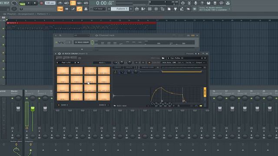The height and width of the screenshot is (156, 278).
Task: Click the step arrow toolbar icon
Action: click(66, 9)
